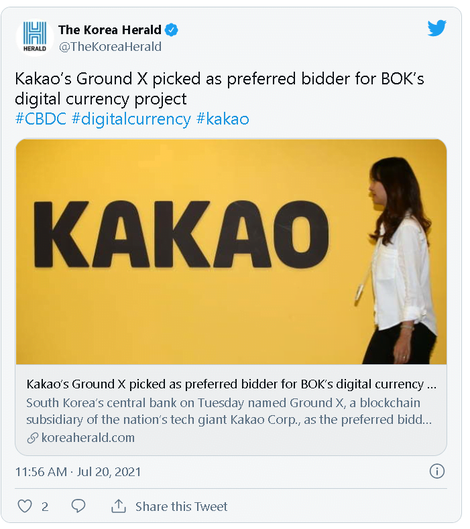Screen dimensions: 470x529
Task: Click Share this Tweet
Action: [181, 506]
